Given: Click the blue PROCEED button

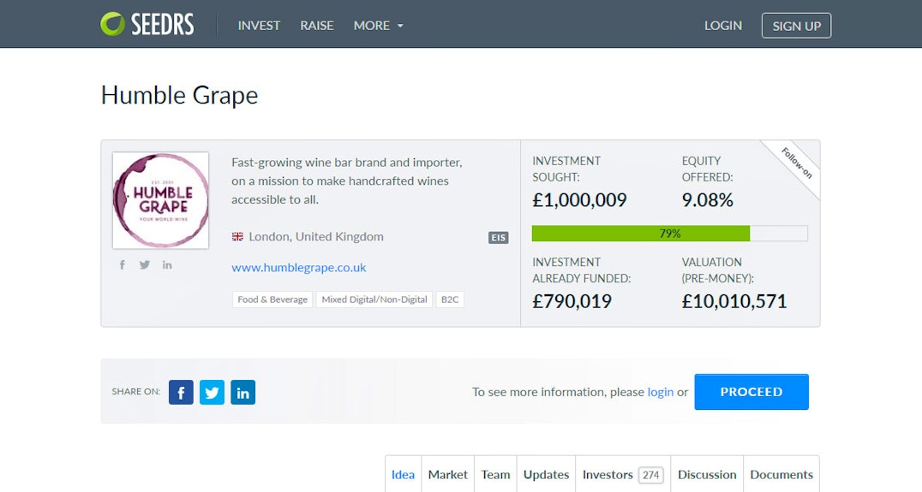Looking at the screenshot, I should coord(751,392).
